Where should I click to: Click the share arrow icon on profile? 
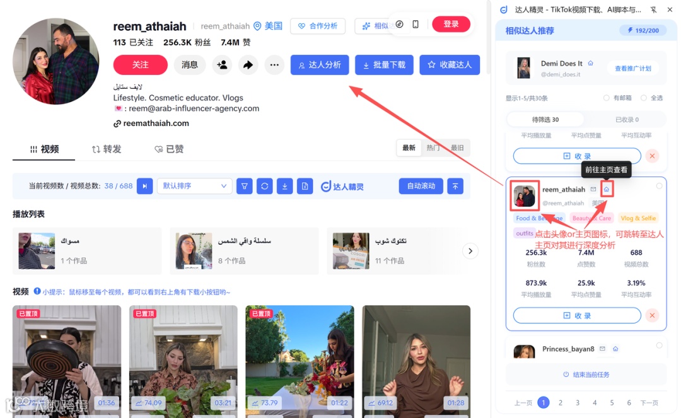pos(248,65)
